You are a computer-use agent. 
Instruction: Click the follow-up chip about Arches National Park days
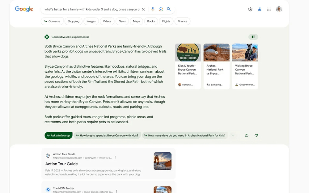pos(185,135)
